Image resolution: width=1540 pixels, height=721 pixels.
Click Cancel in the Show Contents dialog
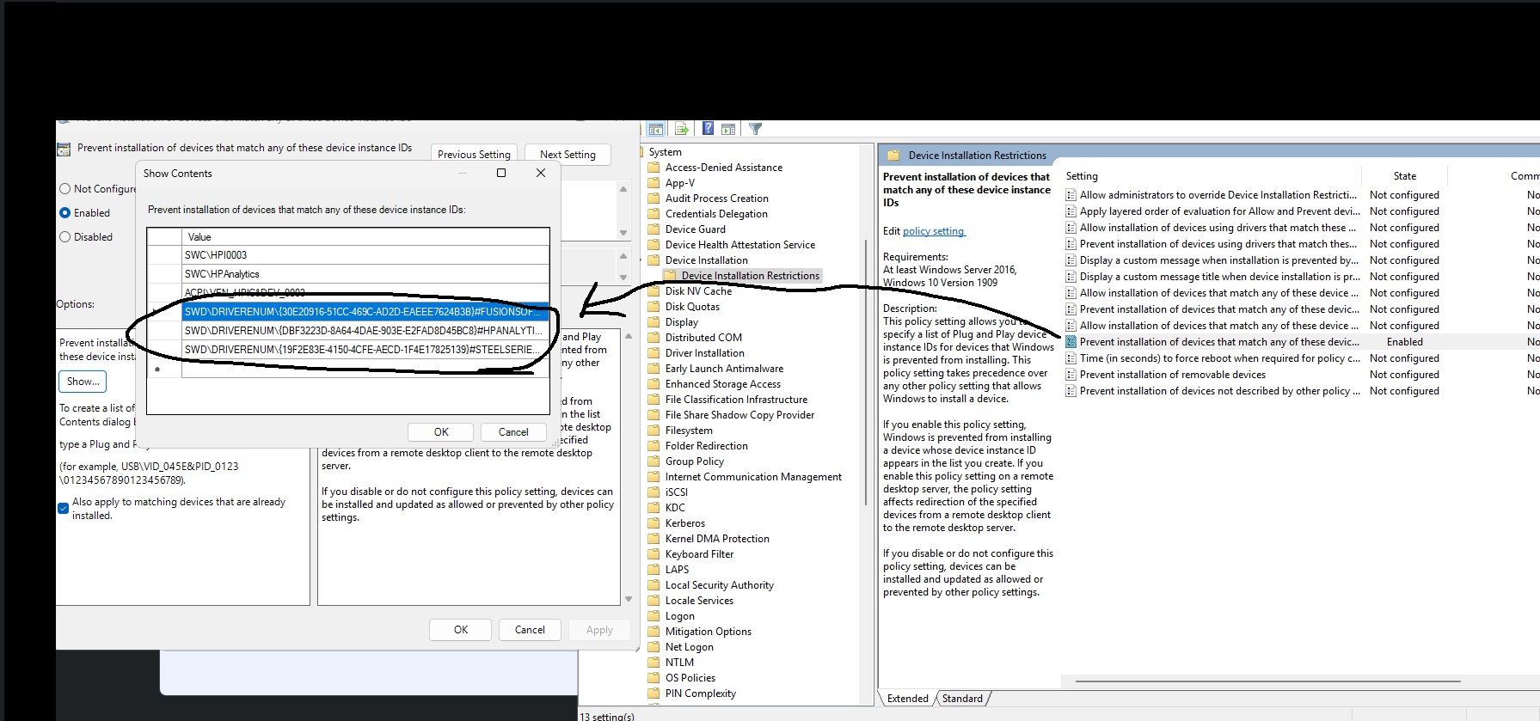(x=513, y=432)
